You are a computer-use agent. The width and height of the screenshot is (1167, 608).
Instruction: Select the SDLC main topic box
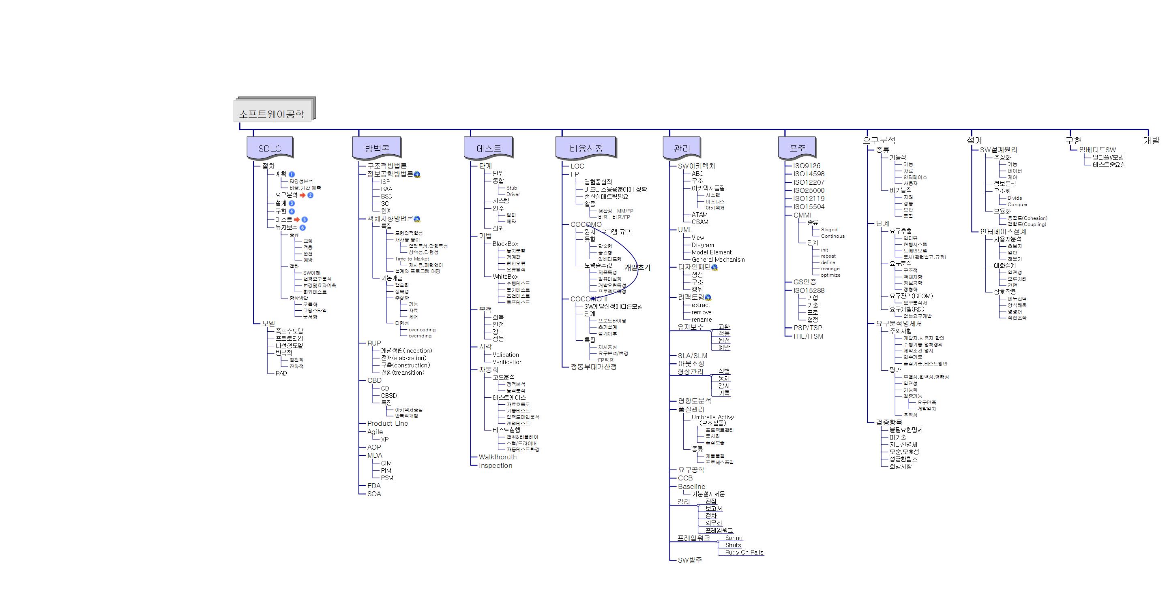click(270, 149)
